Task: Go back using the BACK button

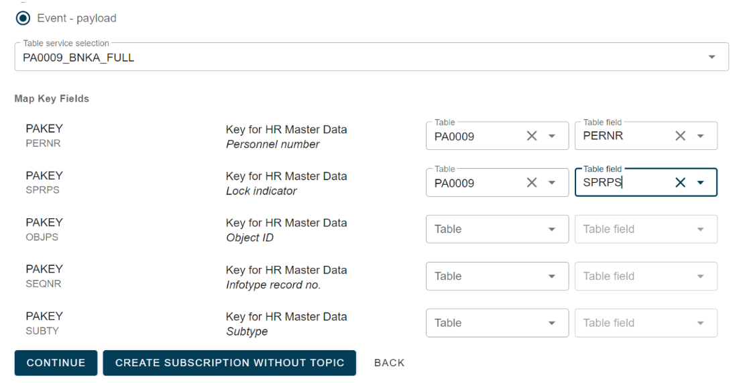Action: 389,363
